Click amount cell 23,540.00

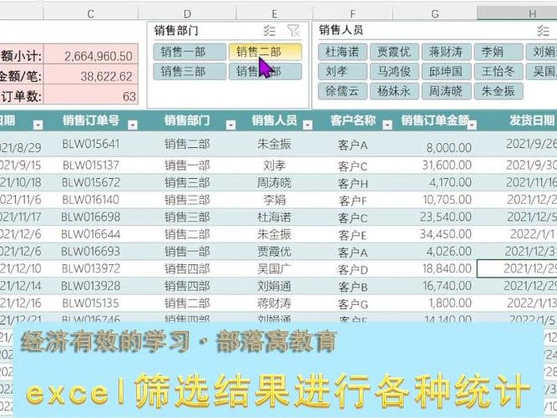pyautogui.click(x=434, y=217)
